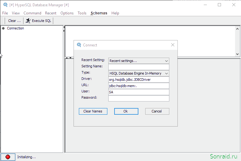This screenshot has width=241, height=161.
Task: Click the HyperSQL app icon in title bar
Action: click(5, 5)
